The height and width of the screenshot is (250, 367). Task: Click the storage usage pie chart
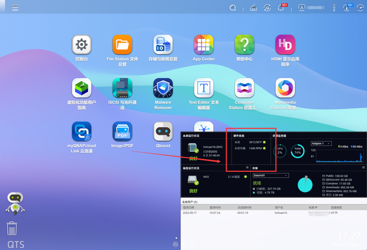point(305,184)
